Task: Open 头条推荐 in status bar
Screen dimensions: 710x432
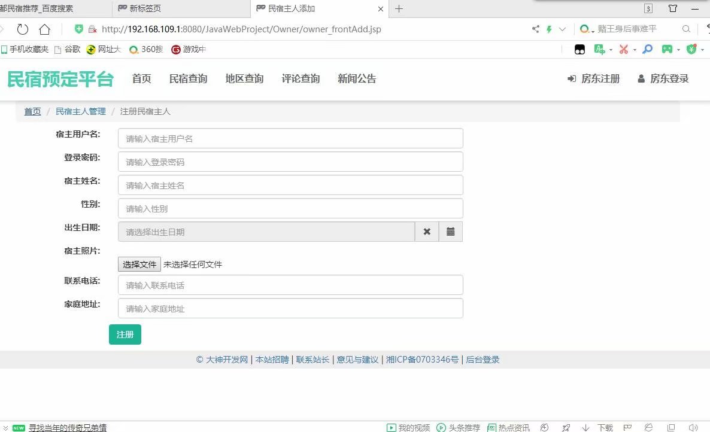Action: click(x=458, y=427)
